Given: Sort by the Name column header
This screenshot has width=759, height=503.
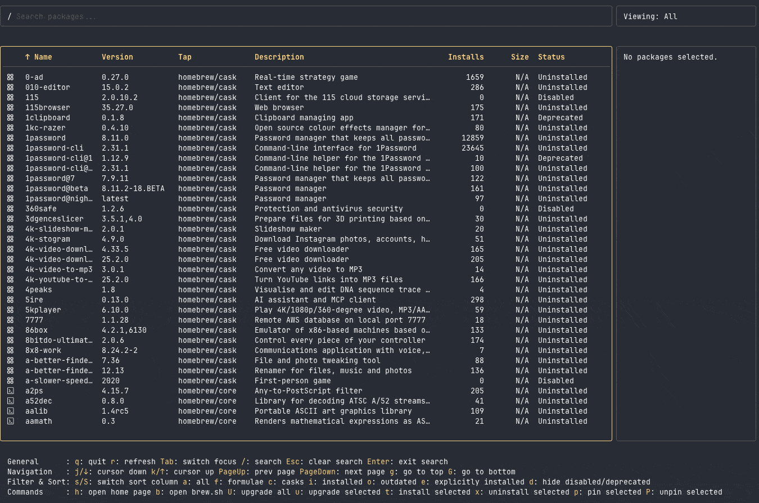Looking at the screenshot, I should (x=39, y=57).
